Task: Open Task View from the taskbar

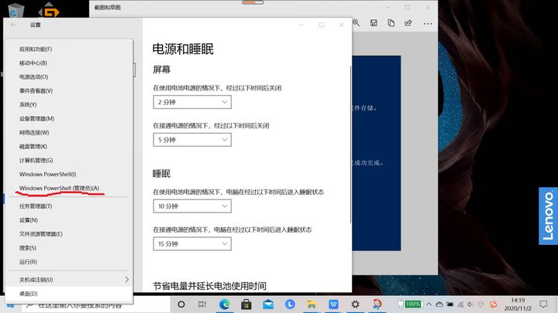Action: pyautogui.click(x=201, y=304)
